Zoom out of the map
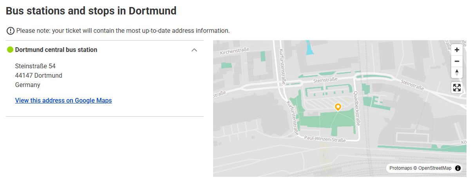Viewport: 472px width, 183px height. pyautogui.click(x=457, y=61)
